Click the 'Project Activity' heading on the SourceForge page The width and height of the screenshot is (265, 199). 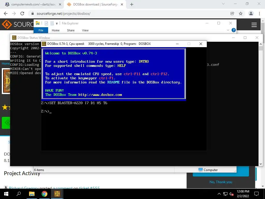[22, 173]
